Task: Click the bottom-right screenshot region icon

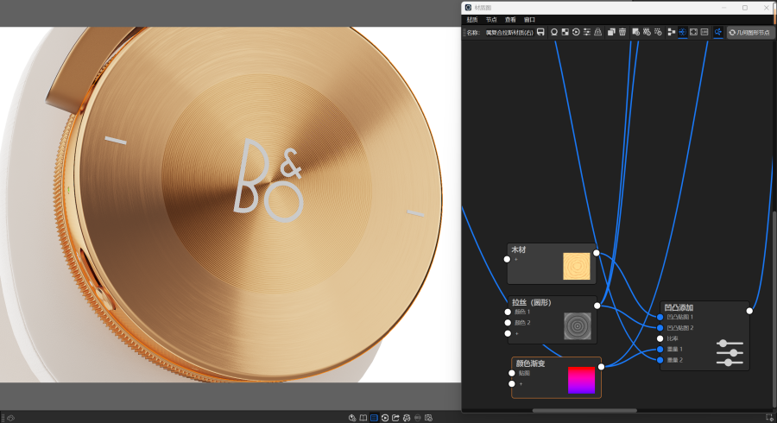Action: (x=769, y=418)
